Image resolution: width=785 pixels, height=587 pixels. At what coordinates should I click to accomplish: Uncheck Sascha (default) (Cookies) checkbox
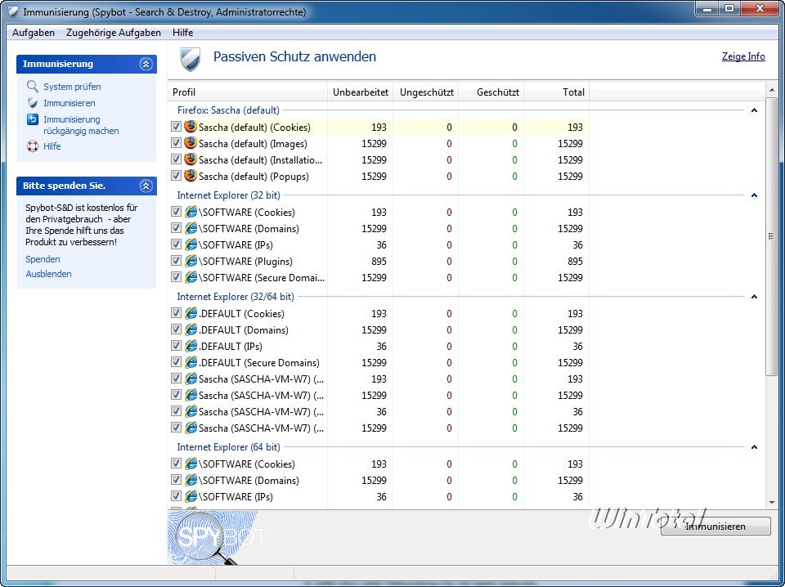[176, 126]
